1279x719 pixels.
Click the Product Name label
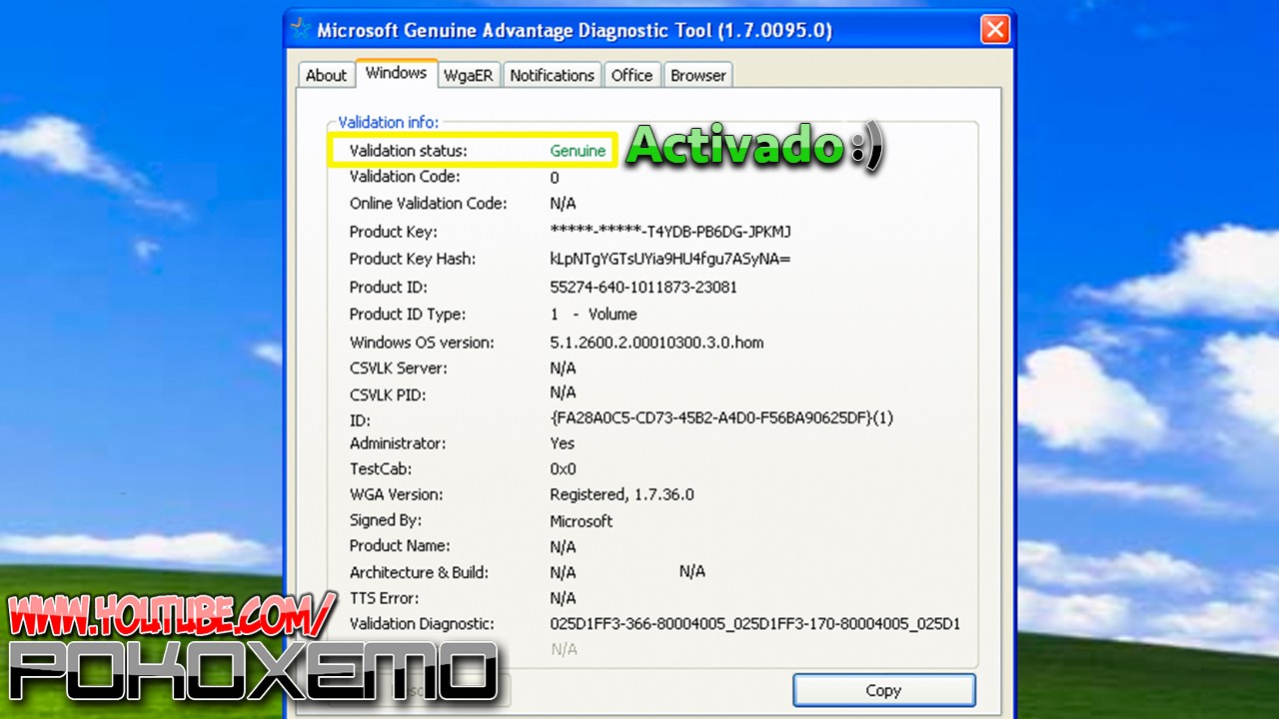tap(400, 546)
